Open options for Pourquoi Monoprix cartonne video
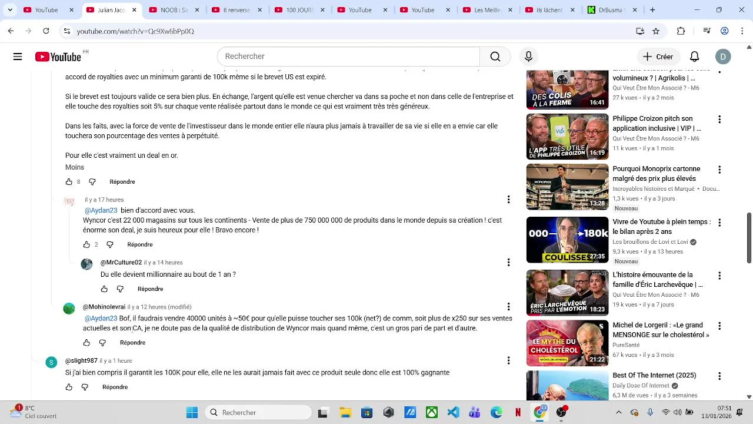 click(719, 170)
